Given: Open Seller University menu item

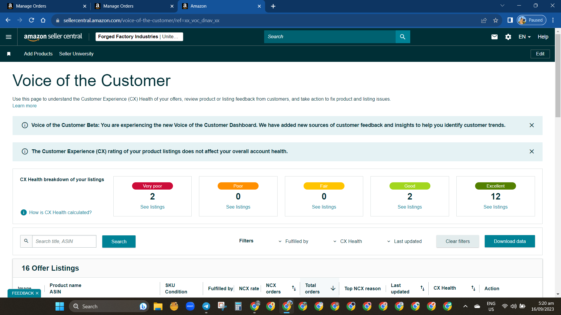Looking at the screenshot, I should tap(76, 54).
